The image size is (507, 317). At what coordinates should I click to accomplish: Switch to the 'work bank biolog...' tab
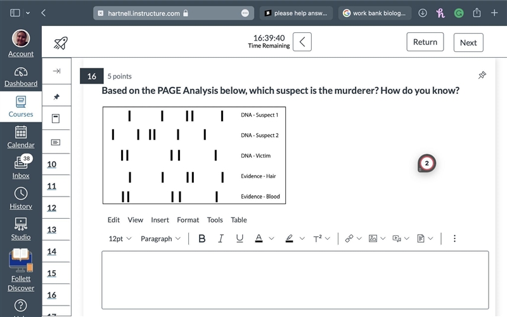[375, 13]
